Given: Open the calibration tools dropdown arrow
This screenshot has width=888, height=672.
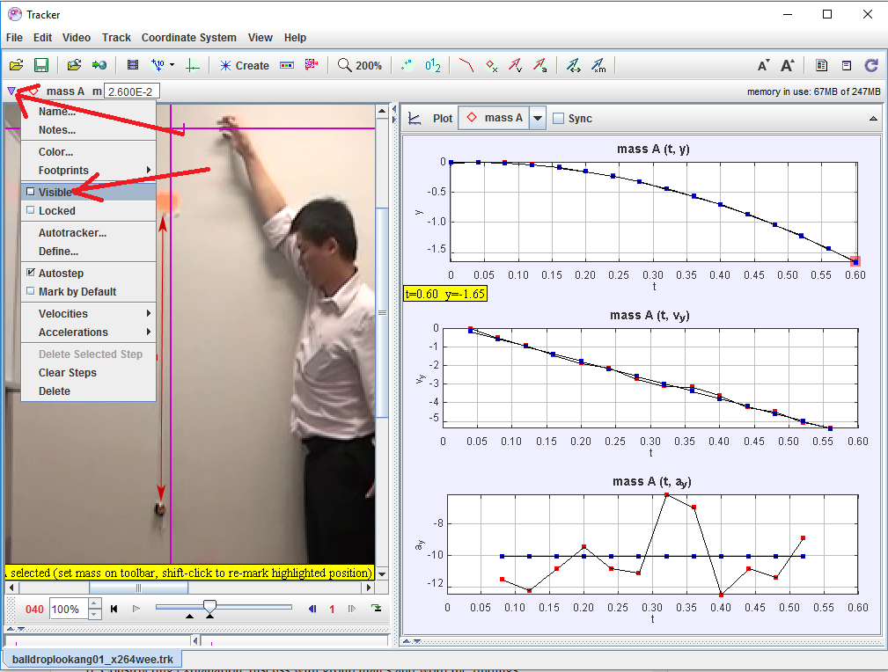Looking at the screenshot, I should click(x=172, y=65).
